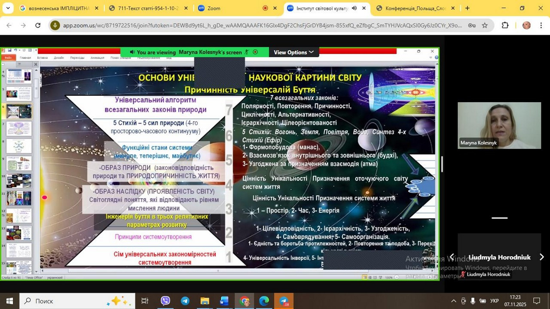Image resolution: width=550 pixels, height=309 pixels.
Task: Select slide 4 thumbnail
Action: point(19,76)
